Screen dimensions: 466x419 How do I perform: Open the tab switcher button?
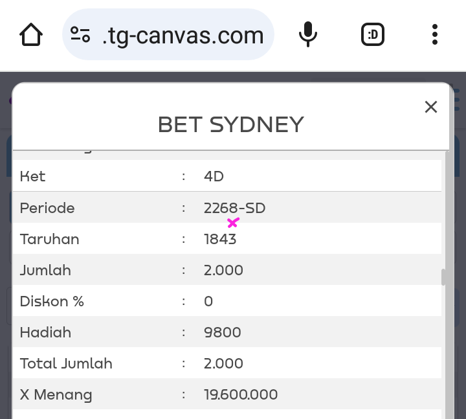pyautogui.click(x=373, y=35)
